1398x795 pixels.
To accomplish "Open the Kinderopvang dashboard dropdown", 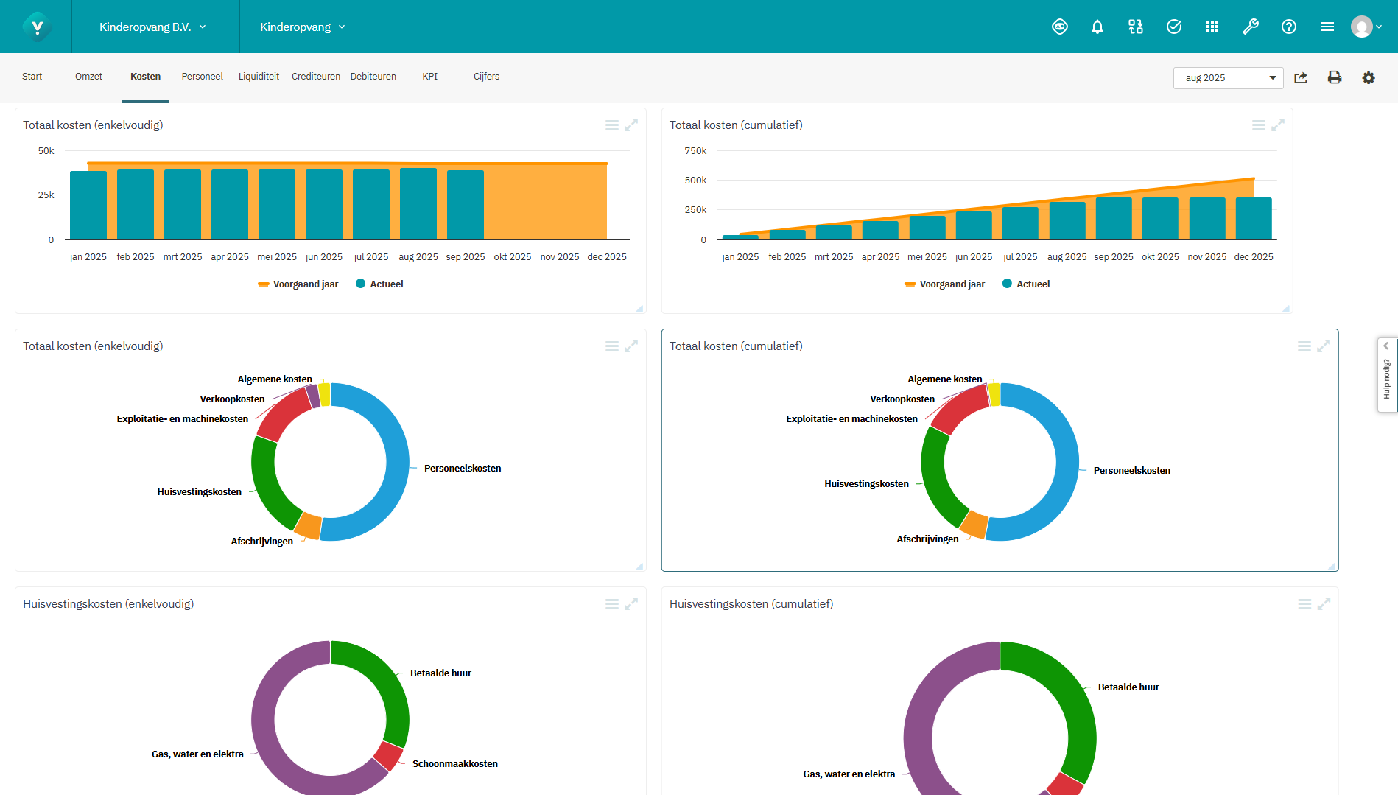I will click(302, 27).
